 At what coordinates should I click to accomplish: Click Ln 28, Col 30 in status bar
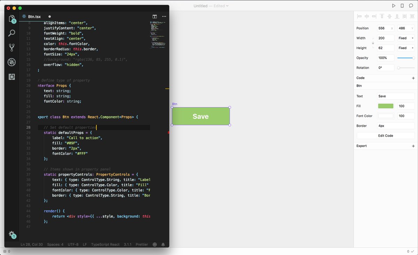click(x=32, y=245)
